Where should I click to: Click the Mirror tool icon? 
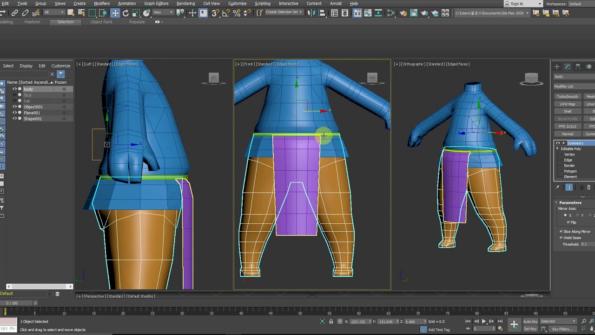pyautogui.click(x=311, y=13)
